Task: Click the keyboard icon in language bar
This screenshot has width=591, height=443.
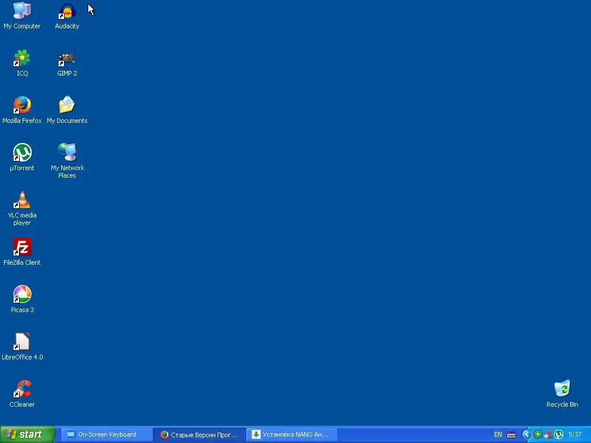Action: pos(511,435)
